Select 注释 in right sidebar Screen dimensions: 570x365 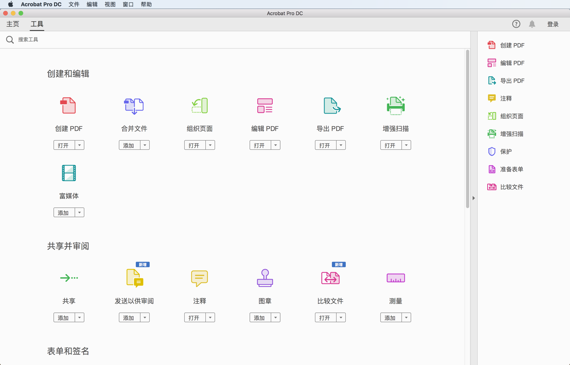(x=500, y=98)
